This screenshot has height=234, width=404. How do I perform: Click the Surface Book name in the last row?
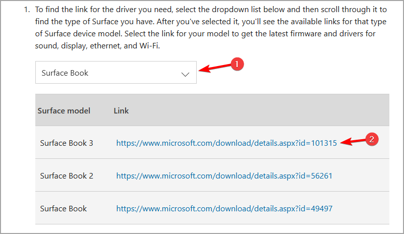point(64,208)
